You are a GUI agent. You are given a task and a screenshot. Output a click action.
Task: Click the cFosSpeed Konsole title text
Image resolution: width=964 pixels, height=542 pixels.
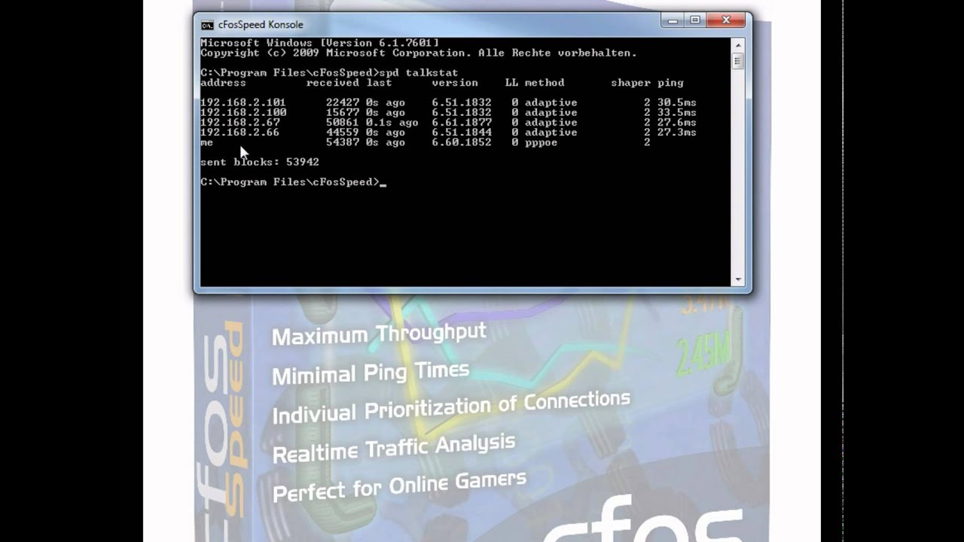point(261,25)
